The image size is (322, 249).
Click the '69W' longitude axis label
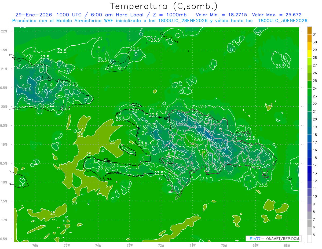pyautogui.click(x=255, y=245)
